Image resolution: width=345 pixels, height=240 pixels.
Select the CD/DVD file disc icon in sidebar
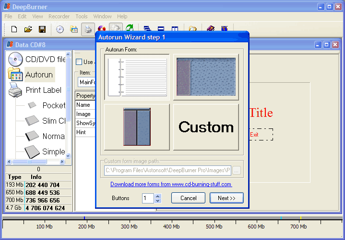pyautogui.click(x=15, y=59)
